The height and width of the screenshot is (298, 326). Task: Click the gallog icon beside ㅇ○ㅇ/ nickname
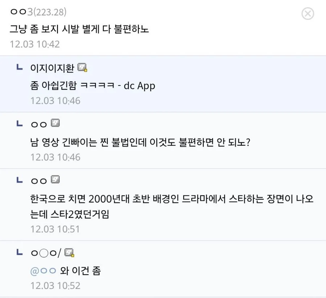69,253
